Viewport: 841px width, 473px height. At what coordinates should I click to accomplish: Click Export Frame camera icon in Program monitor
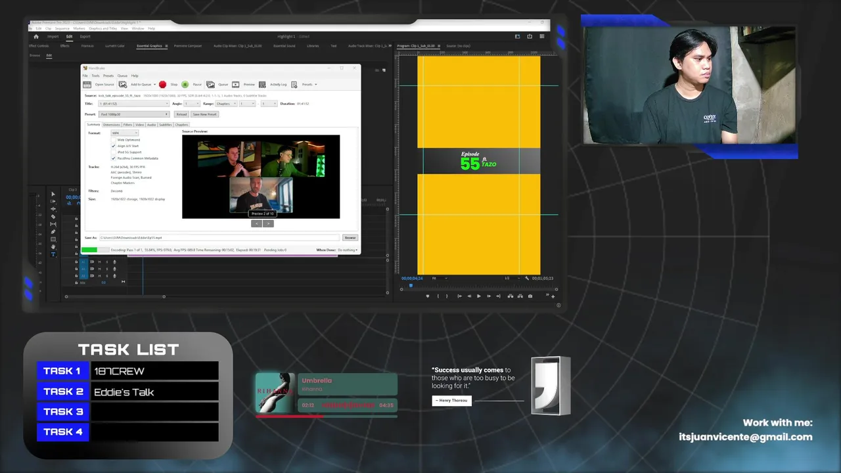[530, 296]
